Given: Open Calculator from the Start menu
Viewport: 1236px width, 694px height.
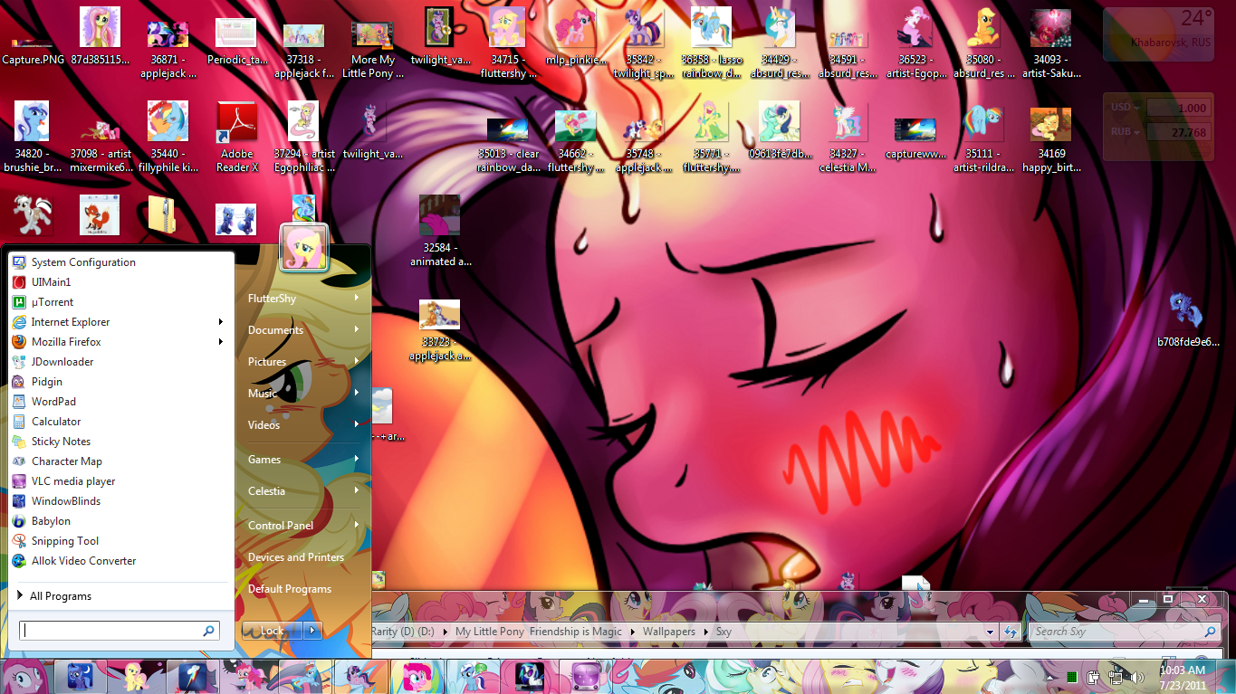Looking at the screenshot, I should pyautogui.click(x=55, y=422).
